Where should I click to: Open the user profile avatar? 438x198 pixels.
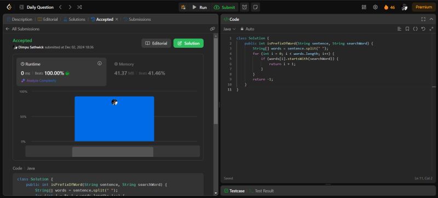[404, 7]
